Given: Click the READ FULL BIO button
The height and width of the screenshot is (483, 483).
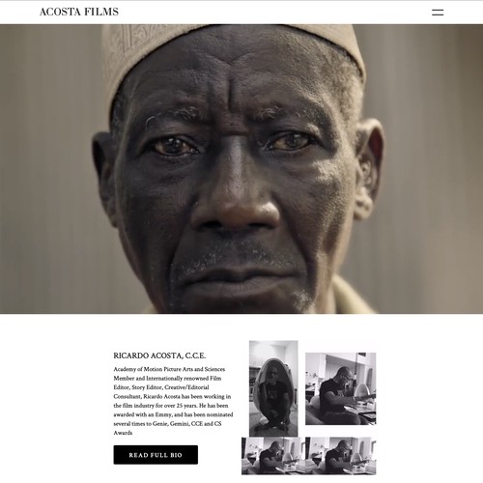Looking at the screenshot, I should point(156,455).
